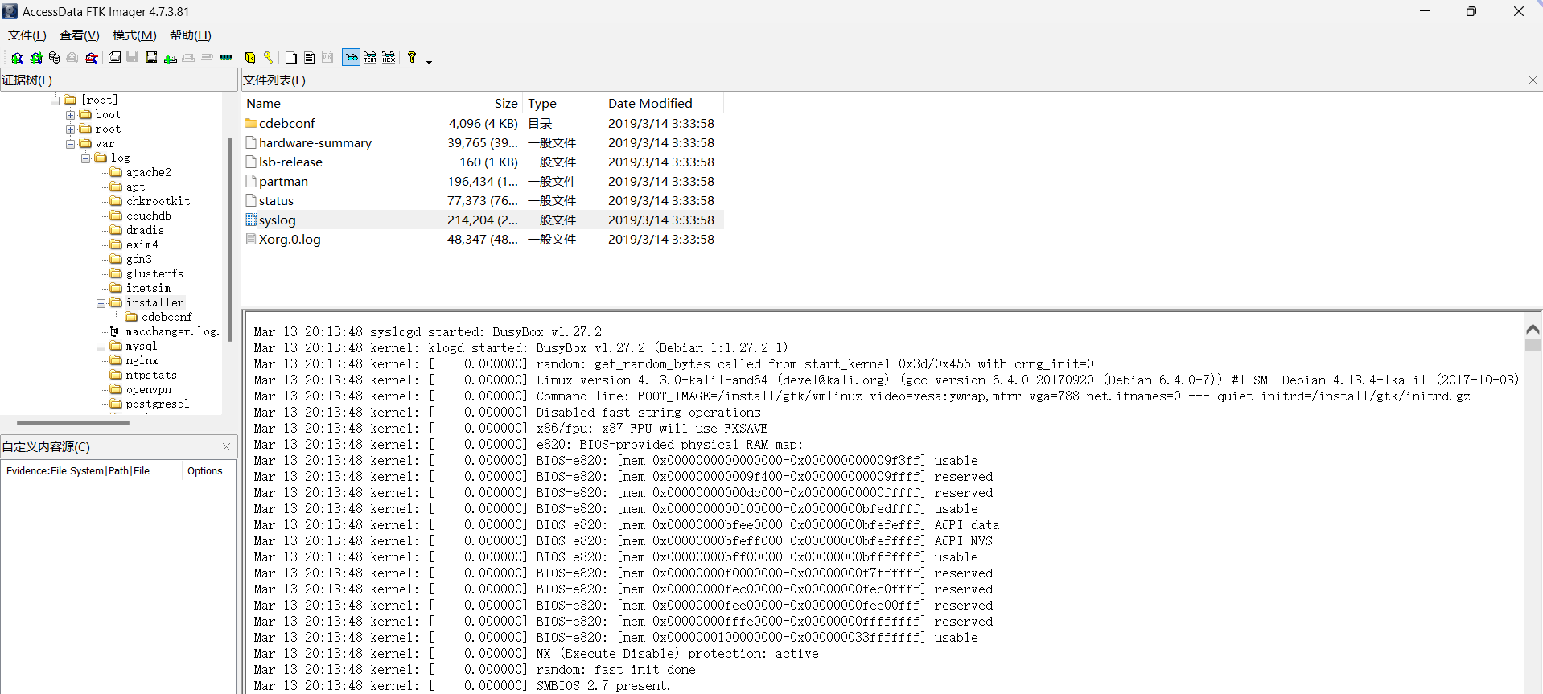Click the greyed paperclip toolbar icon

(x=207, y=58)
